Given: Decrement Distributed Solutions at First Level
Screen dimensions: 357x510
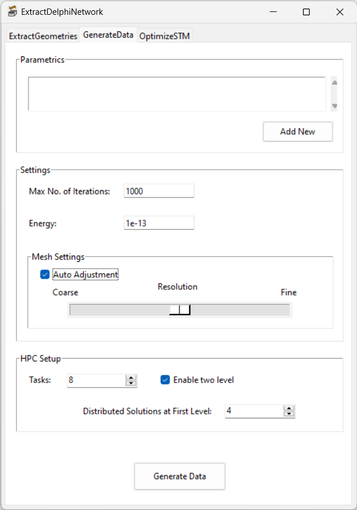Looking at the screenshot, I should [x=289, y=414].
